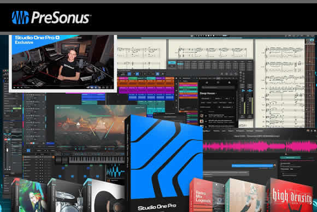This screenshot has height=212, width=317.
Task: Click the PreSonus logo in the header
Action: click(51, 17)
